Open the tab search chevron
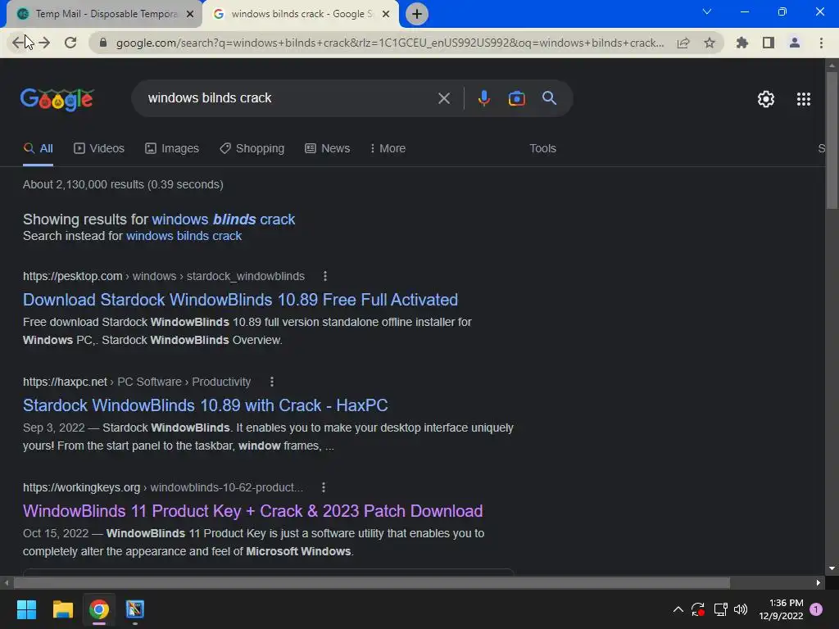The width and height of the screenshot is (839, 629). pos(707,11)
